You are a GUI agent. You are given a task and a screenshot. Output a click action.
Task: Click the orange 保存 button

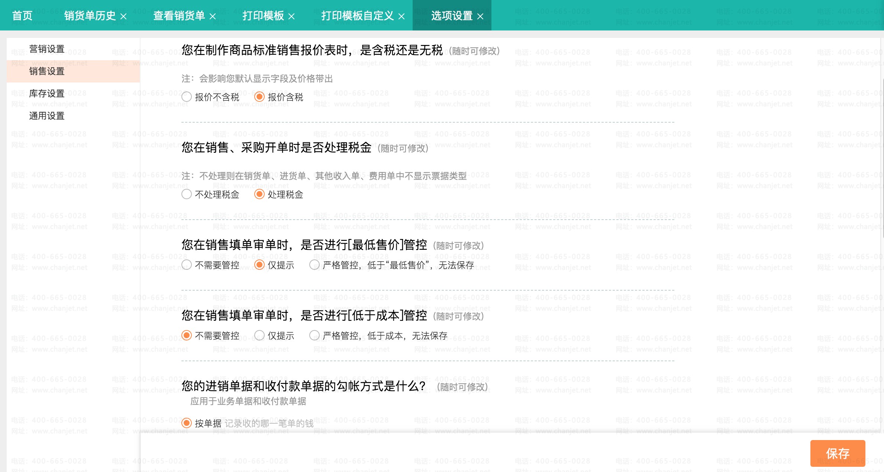pos(838,453)
